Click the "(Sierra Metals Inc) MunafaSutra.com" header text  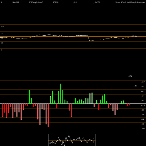click(130, 2)
